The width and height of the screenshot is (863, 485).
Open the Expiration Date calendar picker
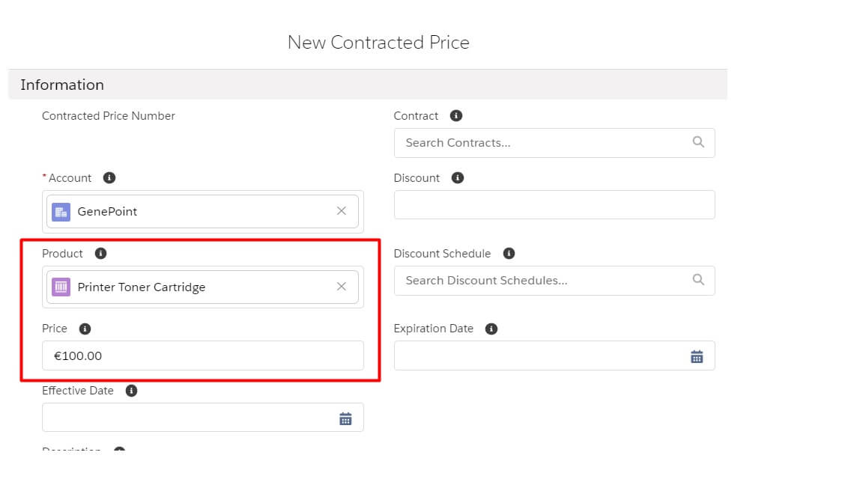697,356
